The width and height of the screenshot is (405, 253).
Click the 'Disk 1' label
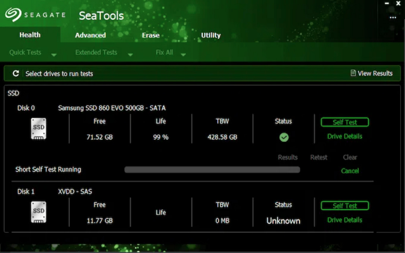pos(26,192)
